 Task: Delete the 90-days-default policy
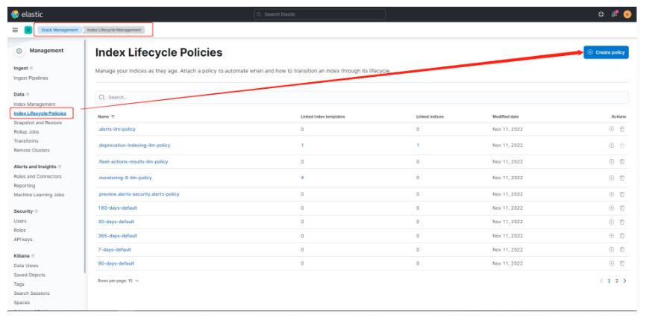tap(622, 263)
